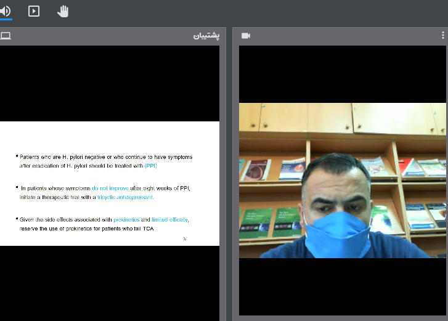Click the blue (PPI) text on slide
The width and height of the screenshot is (448, 321).
(x=151, y=166)
